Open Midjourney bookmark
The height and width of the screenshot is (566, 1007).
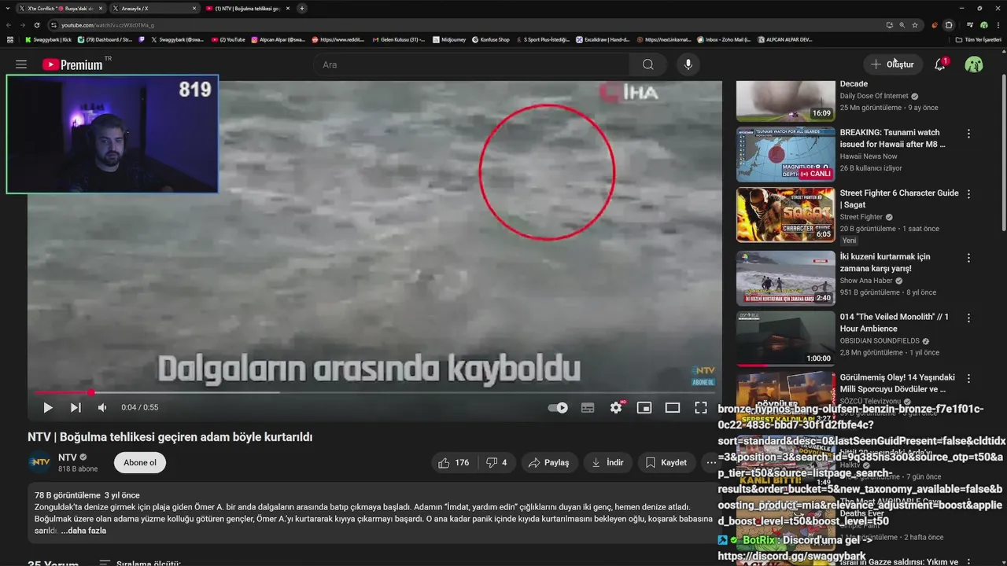(x=450, y=39)
